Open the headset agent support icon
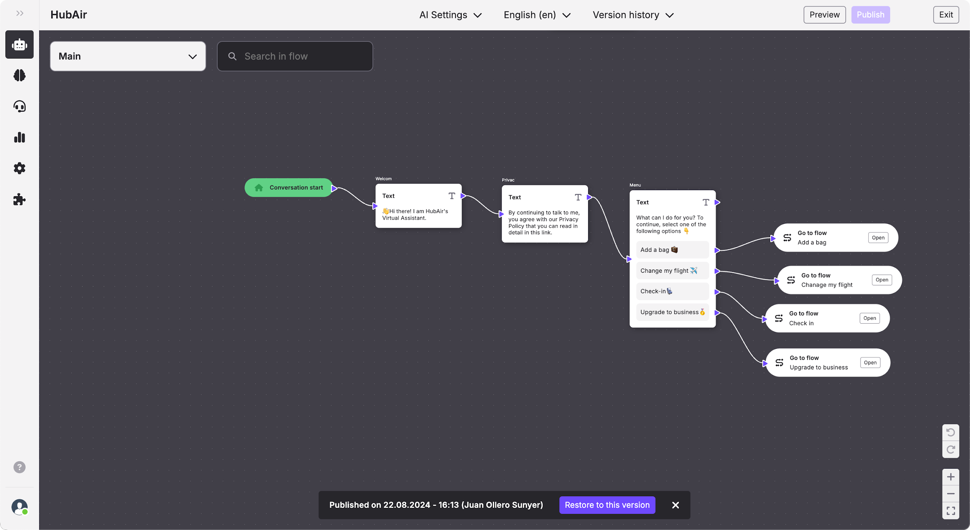970x530 pixels. pyautogui.click(x=19, y=106)
